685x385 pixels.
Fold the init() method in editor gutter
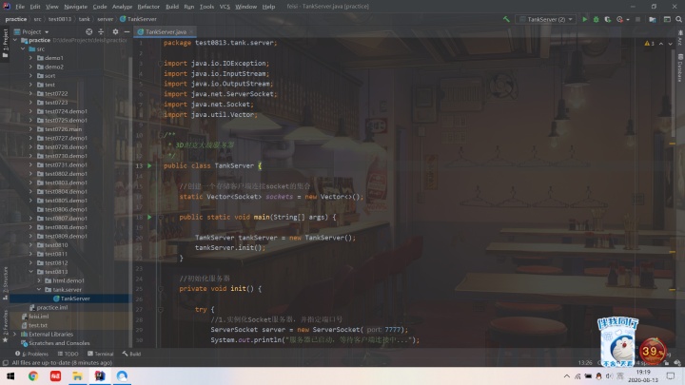pyautogui.click(x=161, y=289)
